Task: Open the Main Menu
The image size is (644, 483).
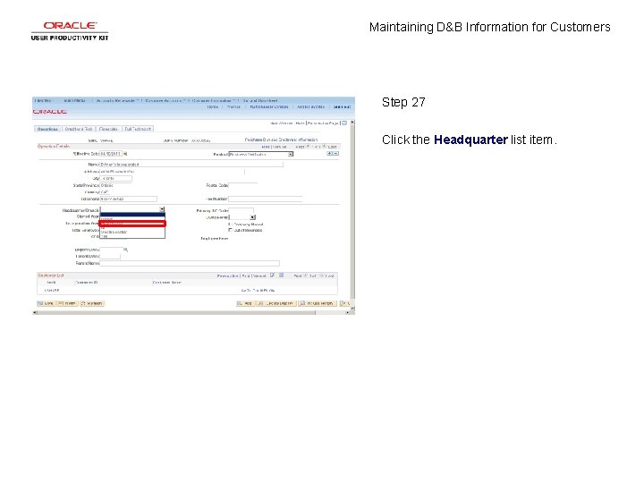Action: [75, 100]
